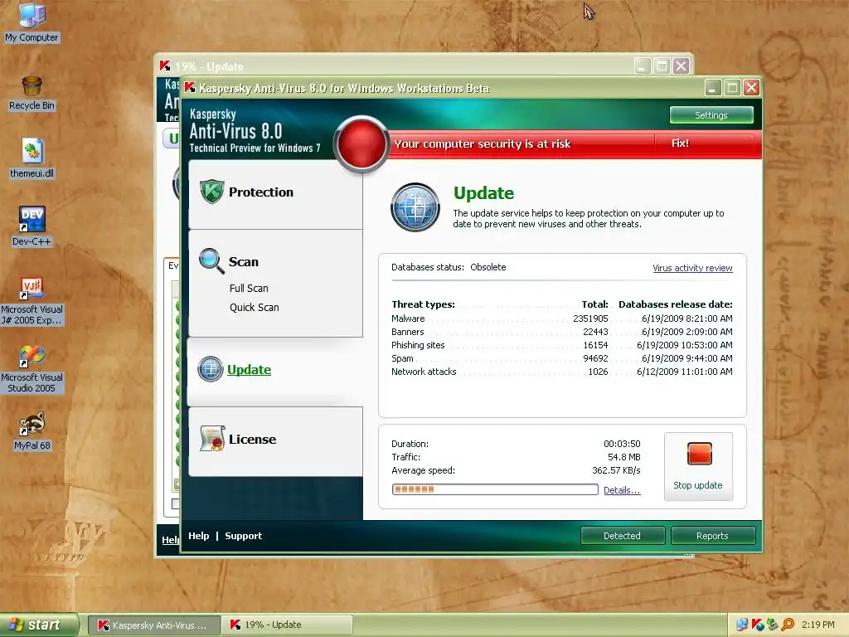Open the Settings button

click(711, 114)
